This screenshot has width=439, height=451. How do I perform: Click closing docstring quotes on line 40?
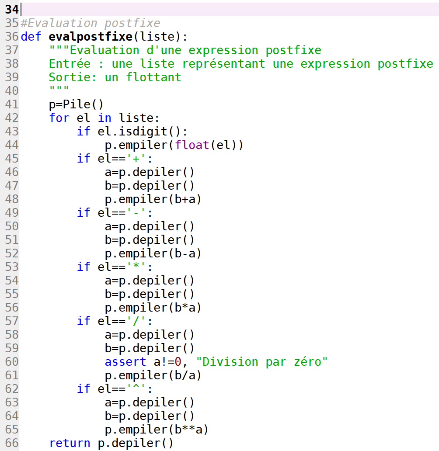click(x=59, y=89)
